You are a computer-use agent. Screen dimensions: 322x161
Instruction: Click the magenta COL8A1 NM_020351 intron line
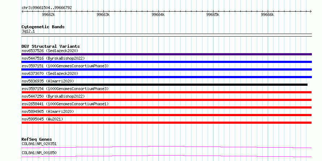166,147
